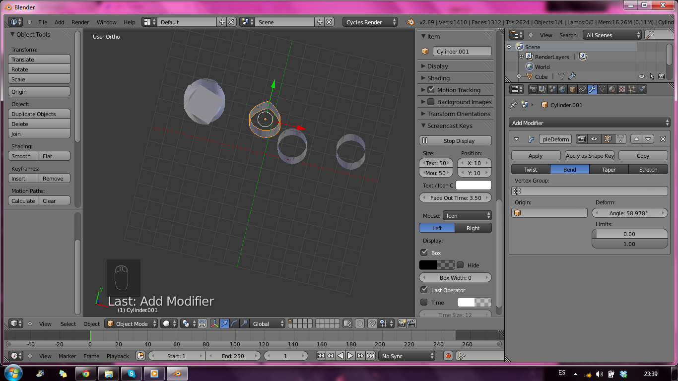Click the outliner search magnifier icon
This screenshot has height=381, width=678.
[650, 35]
